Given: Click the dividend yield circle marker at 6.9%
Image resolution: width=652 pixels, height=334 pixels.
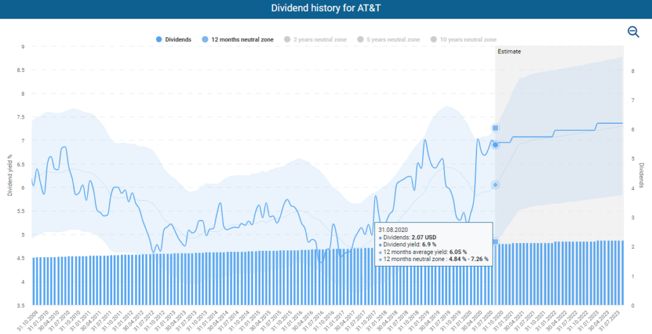Looking at the screenshot, I should pyautogui.click(x=495, y=145).
